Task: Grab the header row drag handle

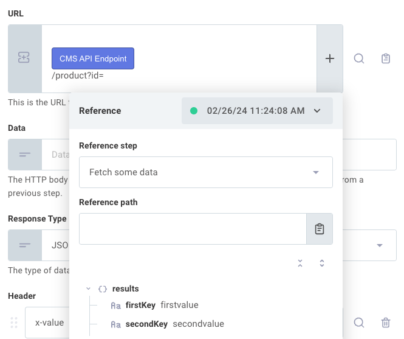Action: click(x=14, y=323)
